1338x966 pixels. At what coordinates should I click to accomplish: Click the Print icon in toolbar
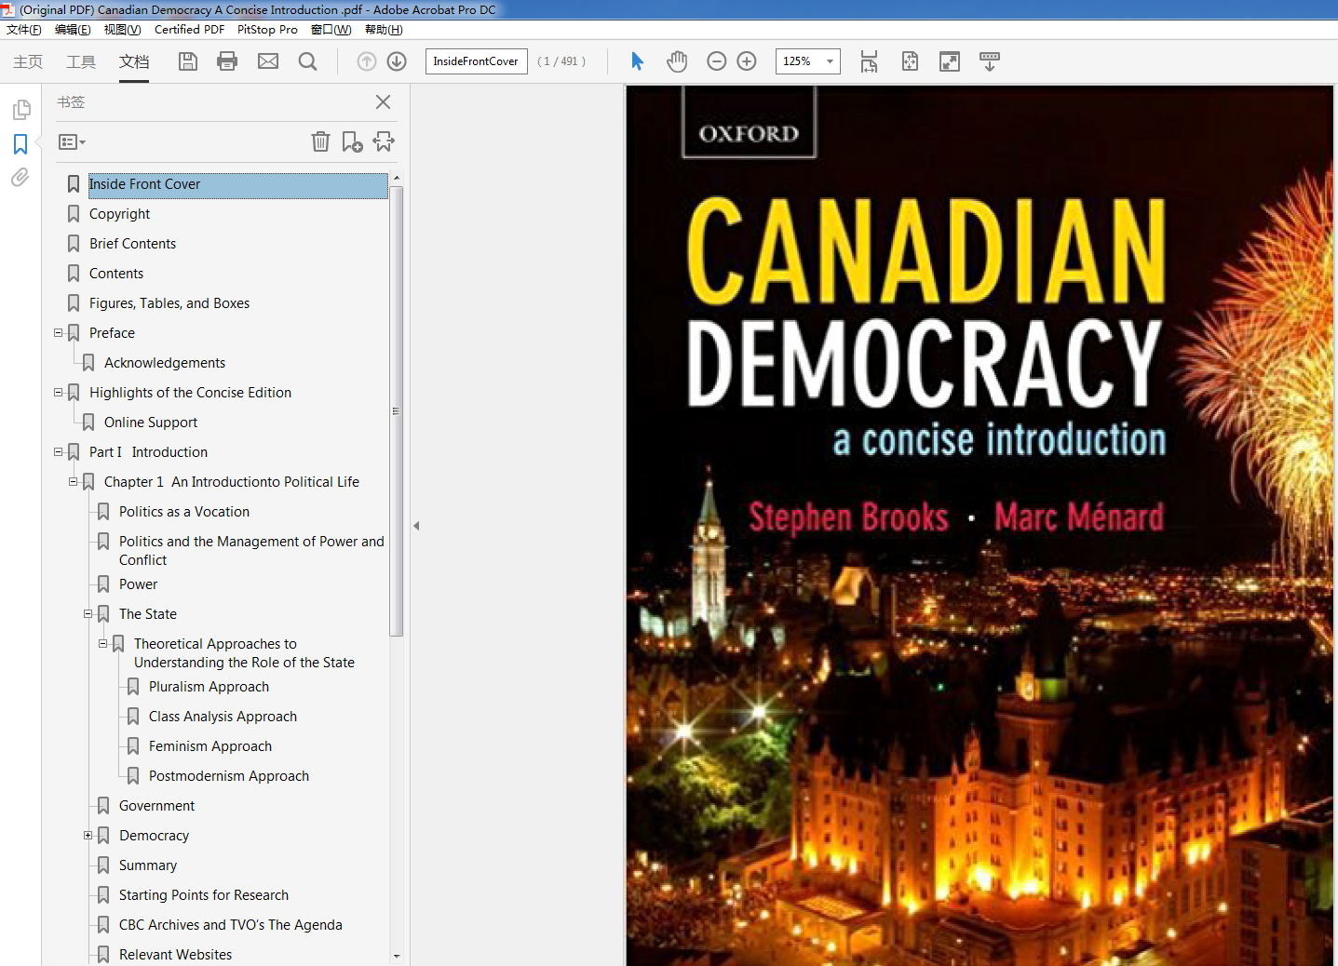(227, 61)
